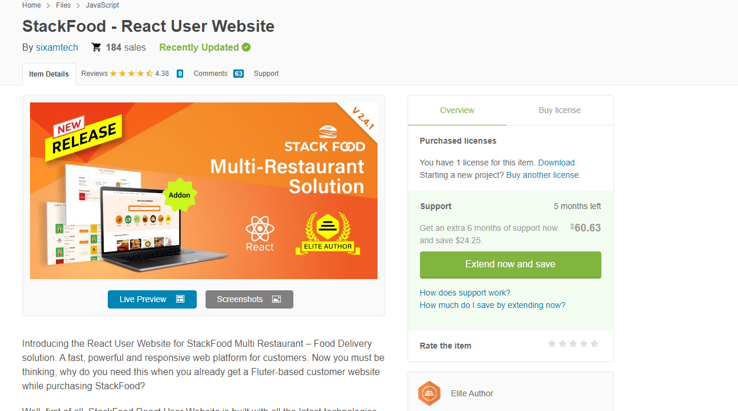Select the Overview tab

(457, 110)
